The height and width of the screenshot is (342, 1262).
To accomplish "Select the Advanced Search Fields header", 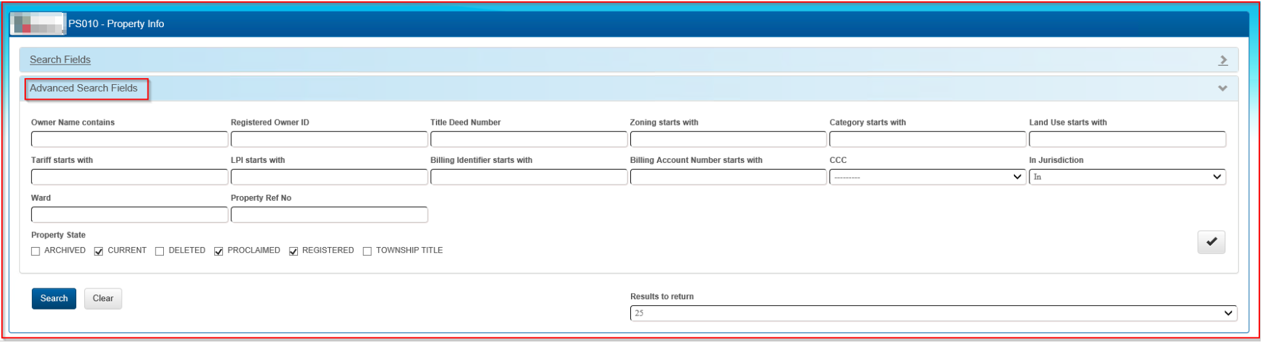I will [84, 88].
